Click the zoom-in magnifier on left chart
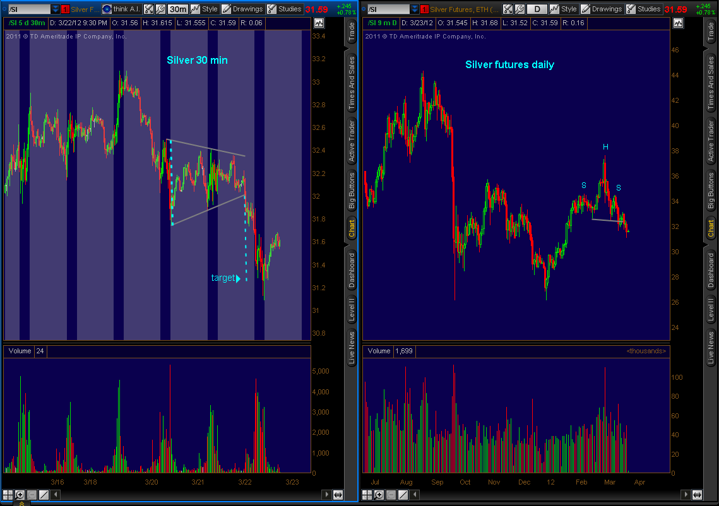The image size is (719, 506). (x=20, y=495)
